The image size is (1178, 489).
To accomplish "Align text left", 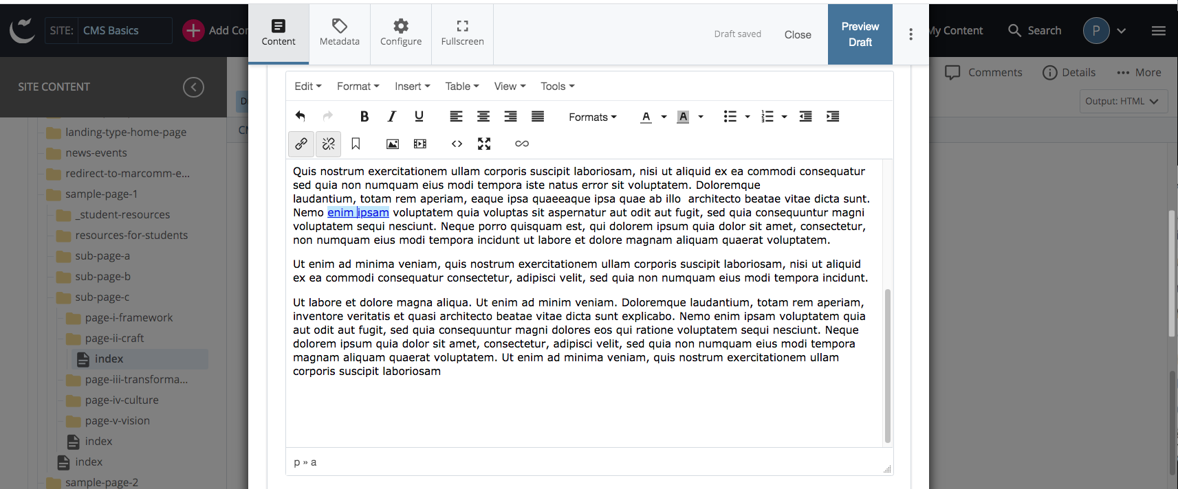I will [x=456, y=116].
